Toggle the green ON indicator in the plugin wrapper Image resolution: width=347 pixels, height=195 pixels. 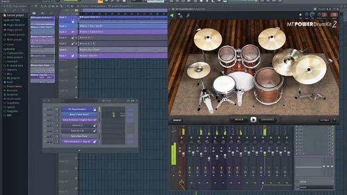click(300, 15)
